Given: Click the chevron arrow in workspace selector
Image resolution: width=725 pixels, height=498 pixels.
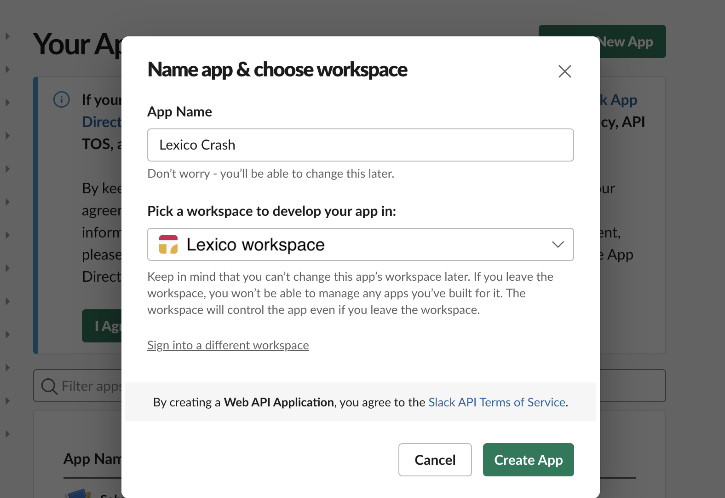Looking at the screenshot, I should coord(558,244).
